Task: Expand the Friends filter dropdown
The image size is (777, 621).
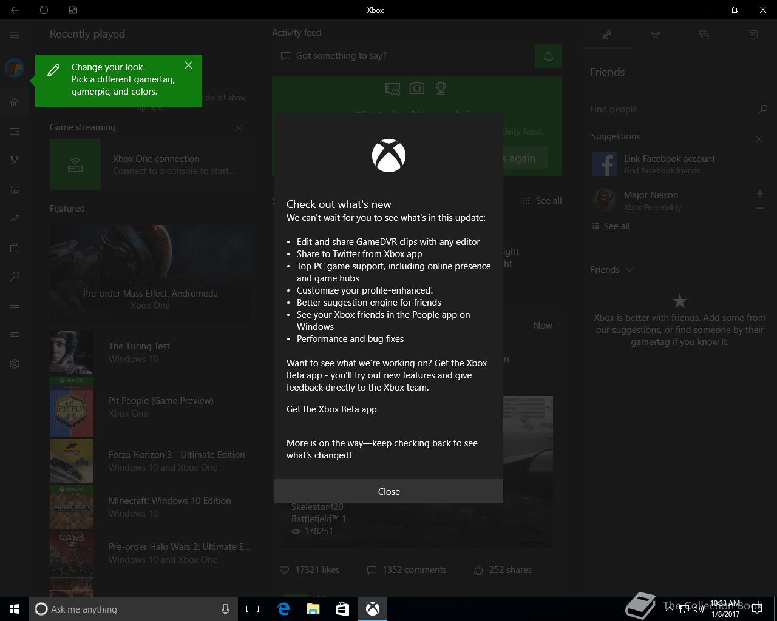Action: click(612, 270)
